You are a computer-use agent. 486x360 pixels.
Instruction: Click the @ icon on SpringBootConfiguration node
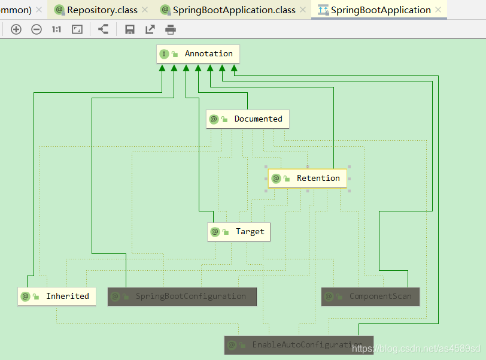point(115,297)
